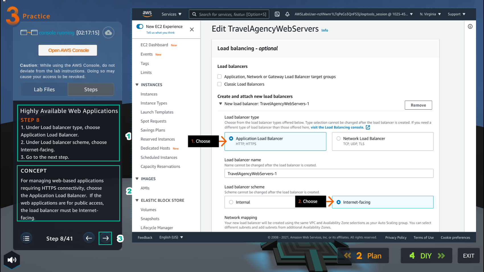This screenshot has height=272, width=484.
Task: Click the console running connection icon
Action: (x=29, y=32)
